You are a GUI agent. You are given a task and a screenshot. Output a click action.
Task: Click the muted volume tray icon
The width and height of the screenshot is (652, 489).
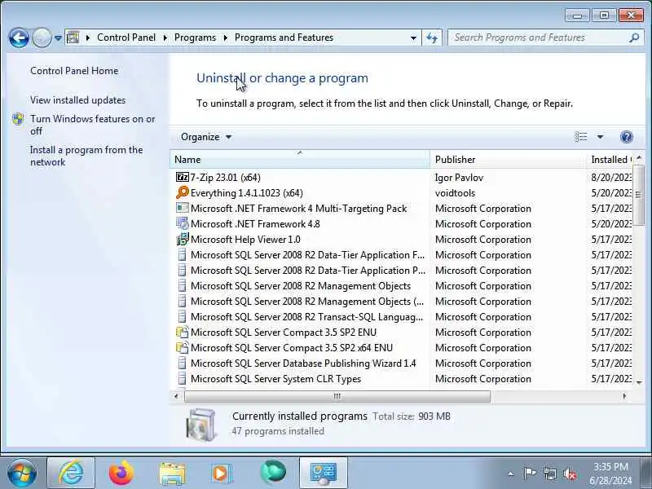point(569,474)
